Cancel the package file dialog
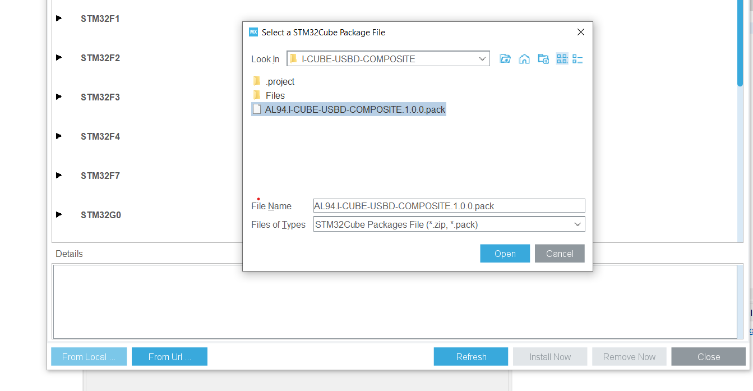Screen dimensions: 753x391 (x=560, y=254)
